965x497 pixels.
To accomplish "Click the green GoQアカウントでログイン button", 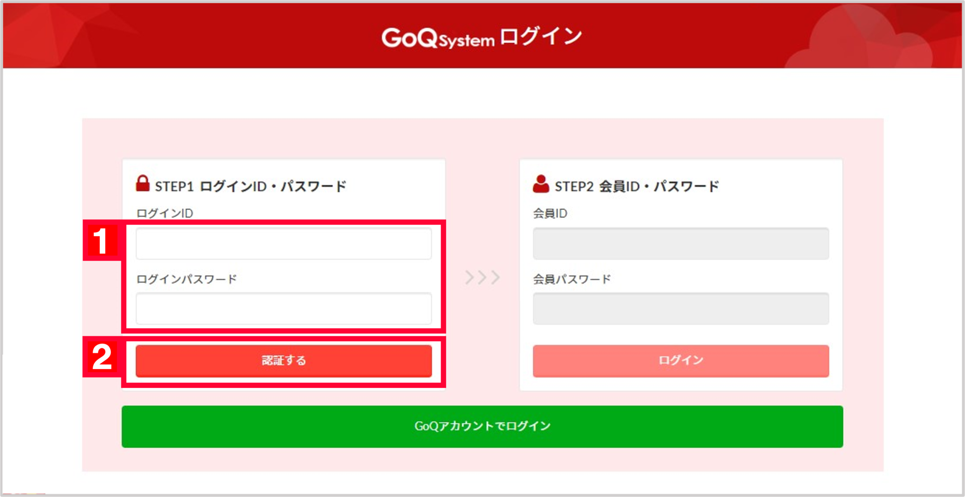I will [482, 426].
